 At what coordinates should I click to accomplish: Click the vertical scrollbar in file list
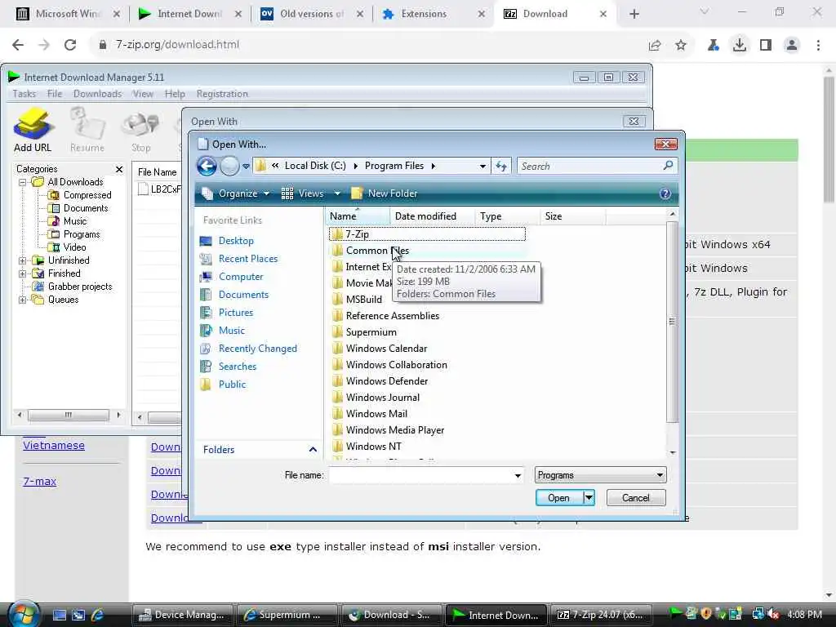click(673, 322)
